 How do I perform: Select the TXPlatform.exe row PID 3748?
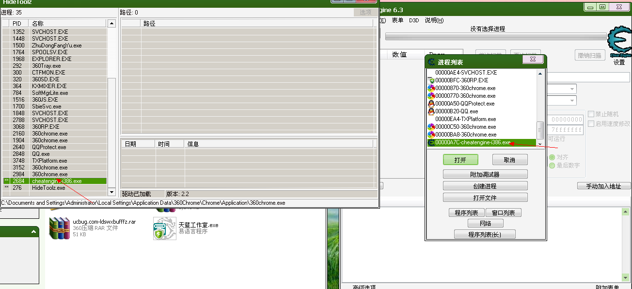(54, 161)
